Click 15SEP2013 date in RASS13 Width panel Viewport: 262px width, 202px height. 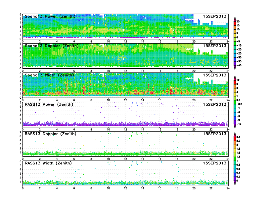[215, 163]
